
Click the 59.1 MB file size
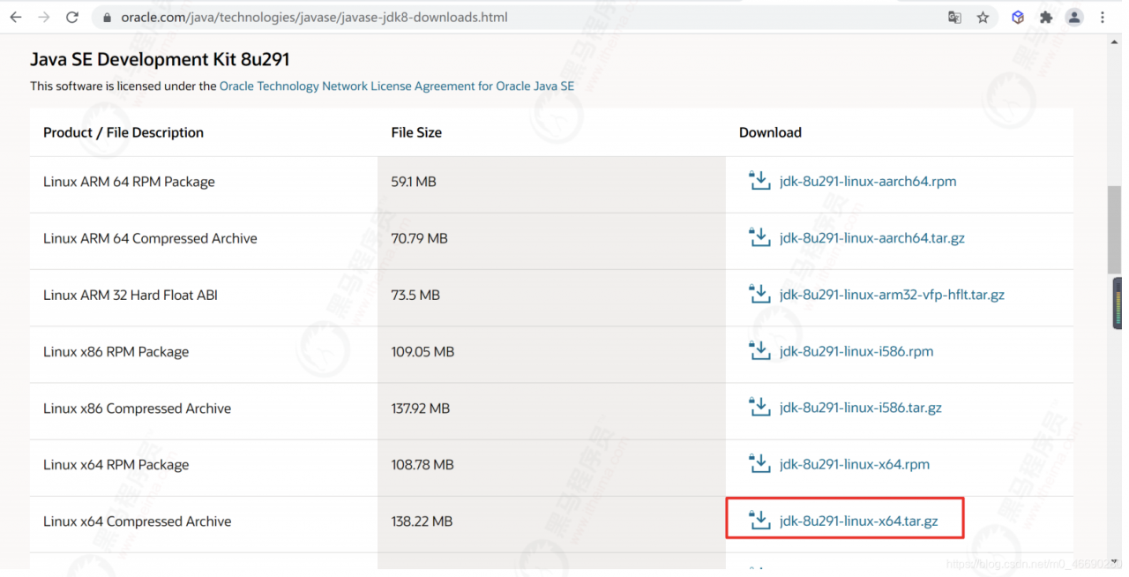(x=414, y=182)
